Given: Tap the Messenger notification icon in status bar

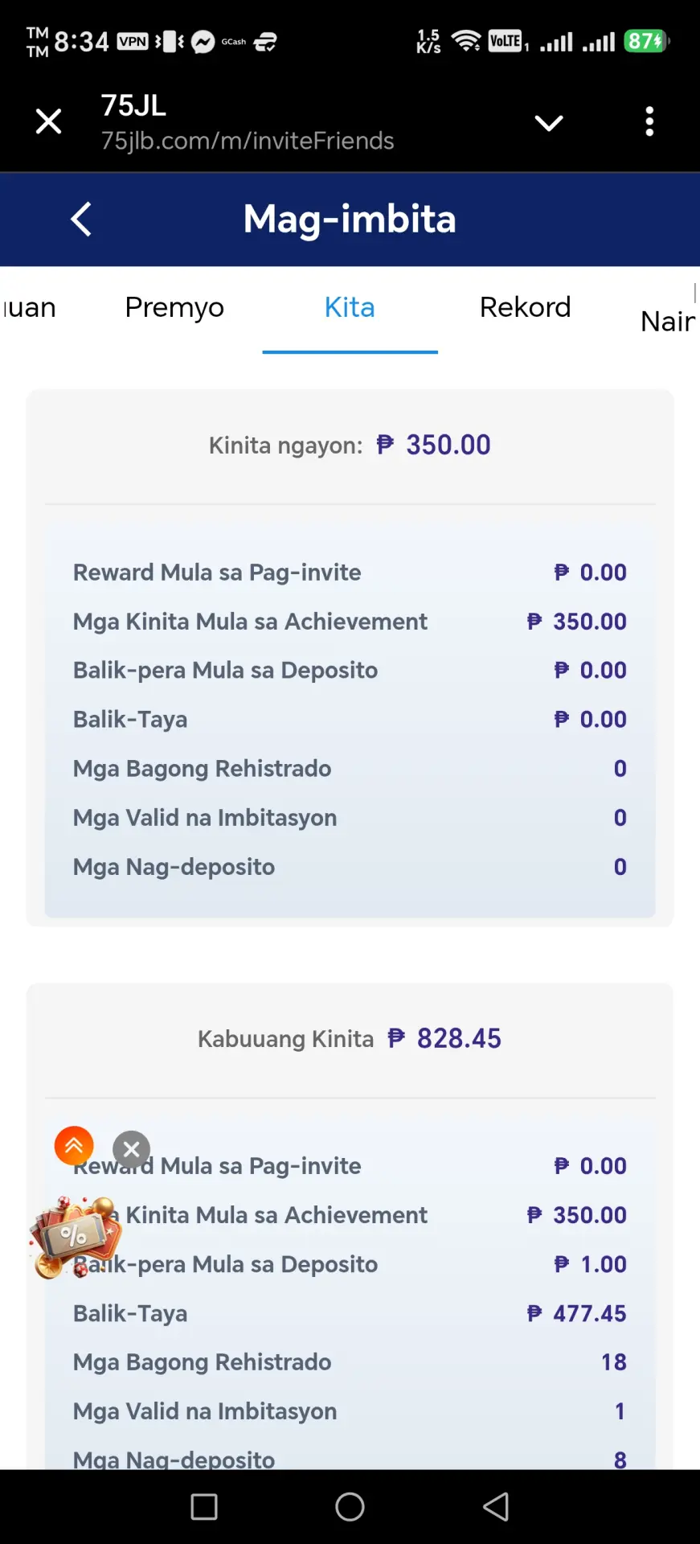Looking at the screenshot, I should pyautogui.click(x=203, y=42).
